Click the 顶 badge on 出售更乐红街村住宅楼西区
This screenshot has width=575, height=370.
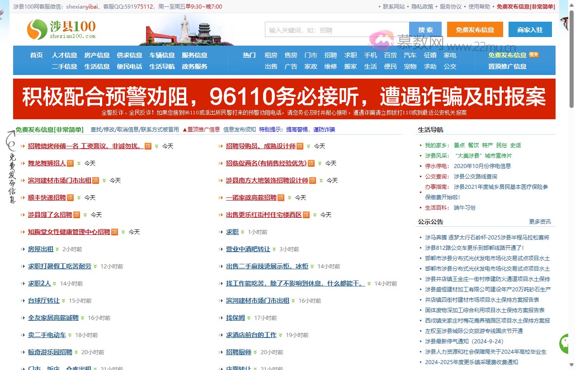click(306, 215)
